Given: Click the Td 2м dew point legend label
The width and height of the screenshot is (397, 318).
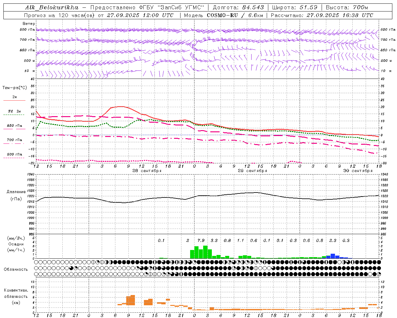Looking at the screenshot, I should click(x=15, y=111).
